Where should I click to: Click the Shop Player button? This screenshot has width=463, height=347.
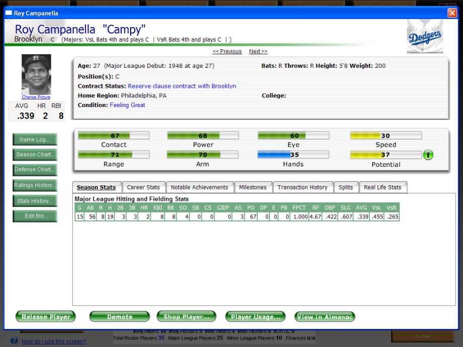187,316
